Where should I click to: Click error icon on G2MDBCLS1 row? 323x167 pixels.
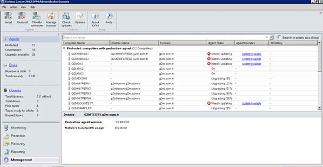[209, 54]
